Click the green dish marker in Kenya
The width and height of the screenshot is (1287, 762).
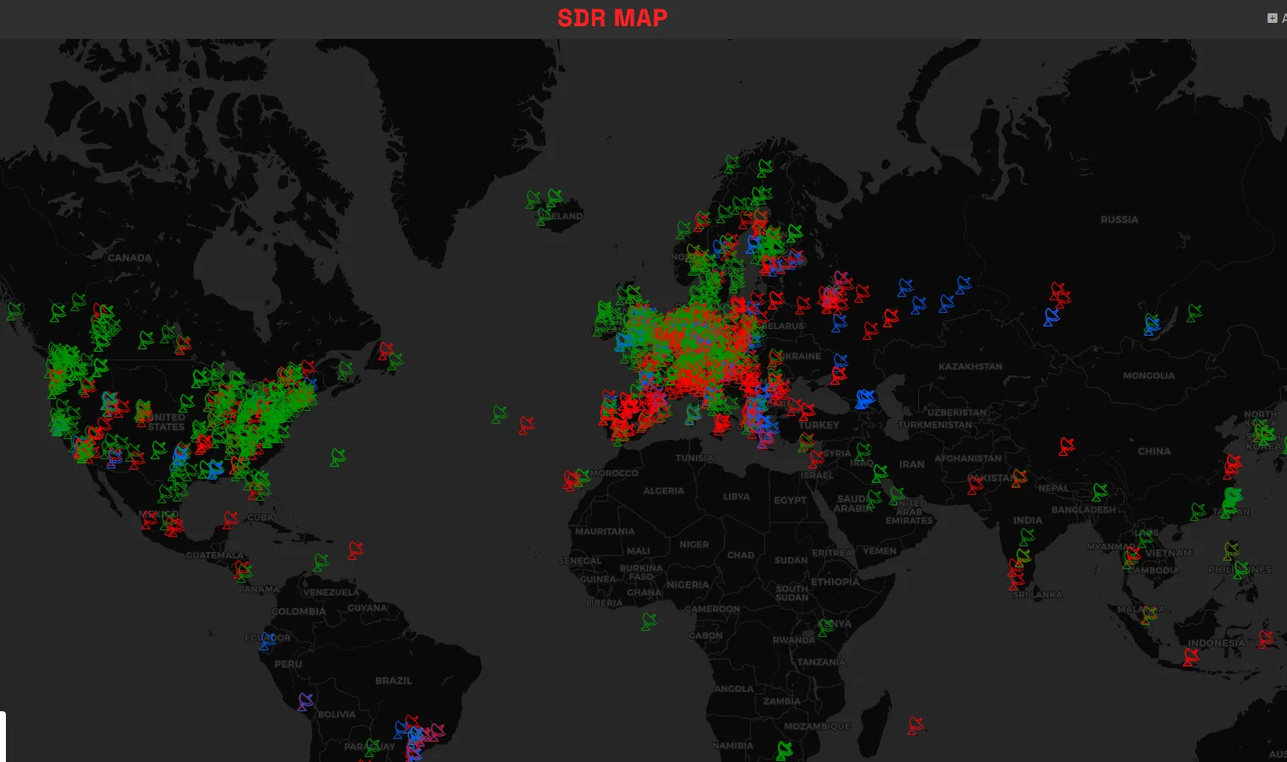click(x=825, y=627)
